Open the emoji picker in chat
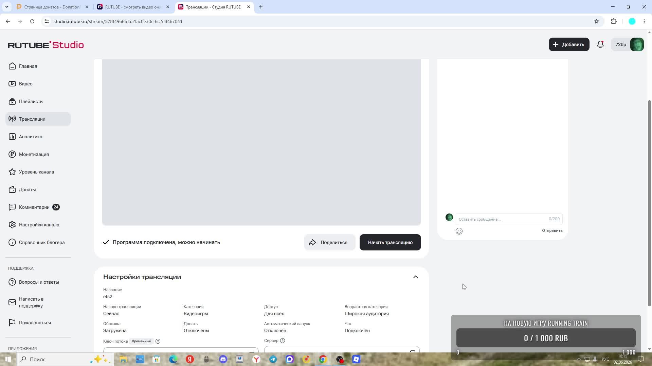652x366 pixels. 459,231
